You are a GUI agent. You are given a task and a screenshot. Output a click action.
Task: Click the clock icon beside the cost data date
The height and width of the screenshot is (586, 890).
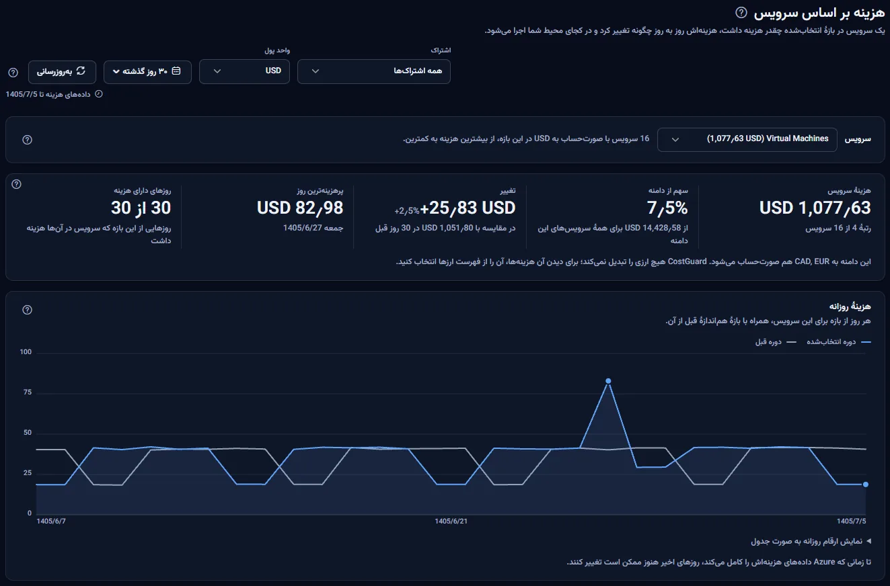point(99,94)
